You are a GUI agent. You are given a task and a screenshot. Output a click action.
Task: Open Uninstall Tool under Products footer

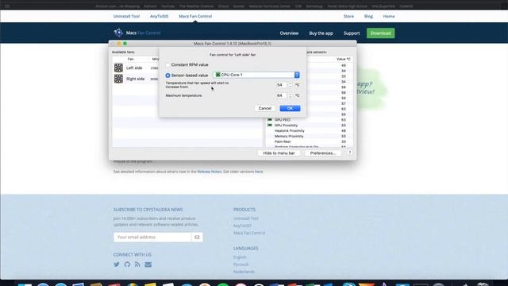click(x=245, y=218)
